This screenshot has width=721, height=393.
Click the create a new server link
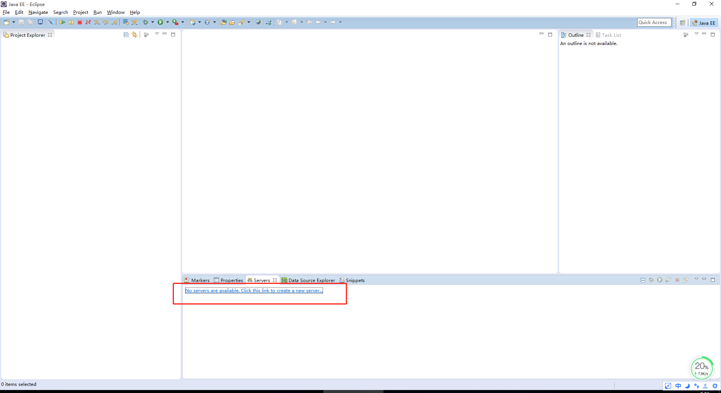coord(254,291)
